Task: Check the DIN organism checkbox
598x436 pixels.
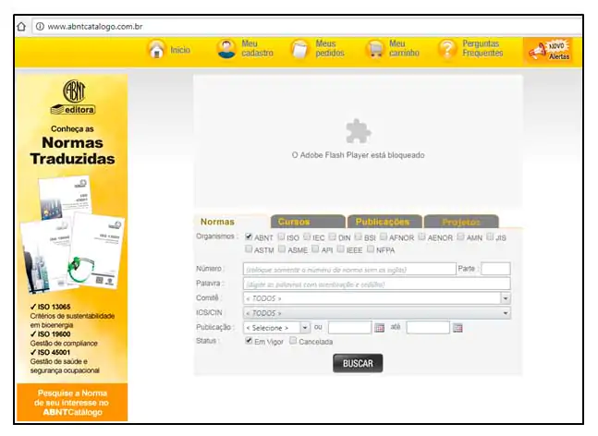Action: 333,236
